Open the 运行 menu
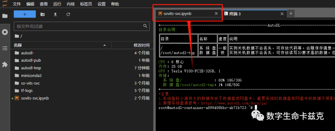335x131 pixels. click(57, 4)
